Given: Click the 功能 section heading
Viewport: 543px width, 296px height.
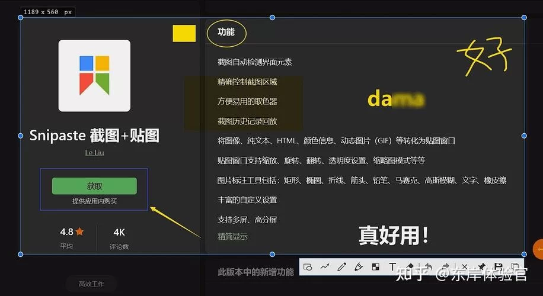Looking at the screenshot, I should click(x=226, y=32).
